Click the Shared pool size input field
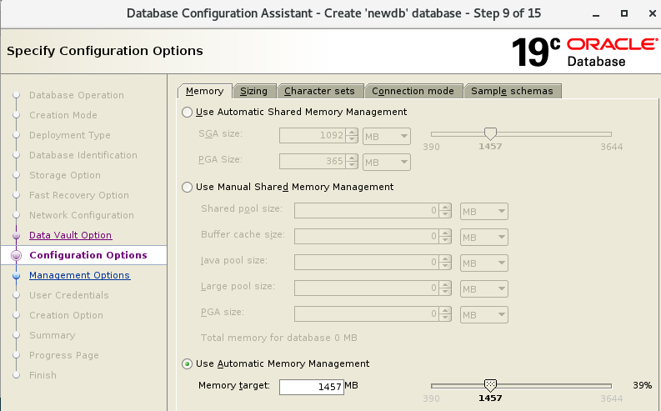661x411 pixels. [366, 211]
